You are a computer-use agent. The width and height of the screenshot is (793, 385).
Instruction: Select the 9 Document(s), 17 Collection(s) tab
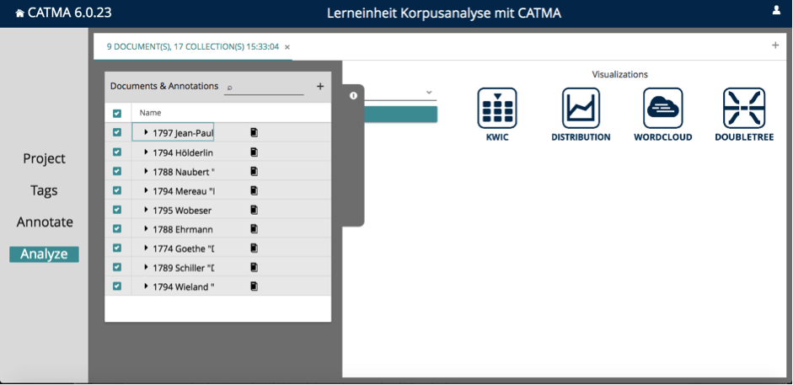193,46
